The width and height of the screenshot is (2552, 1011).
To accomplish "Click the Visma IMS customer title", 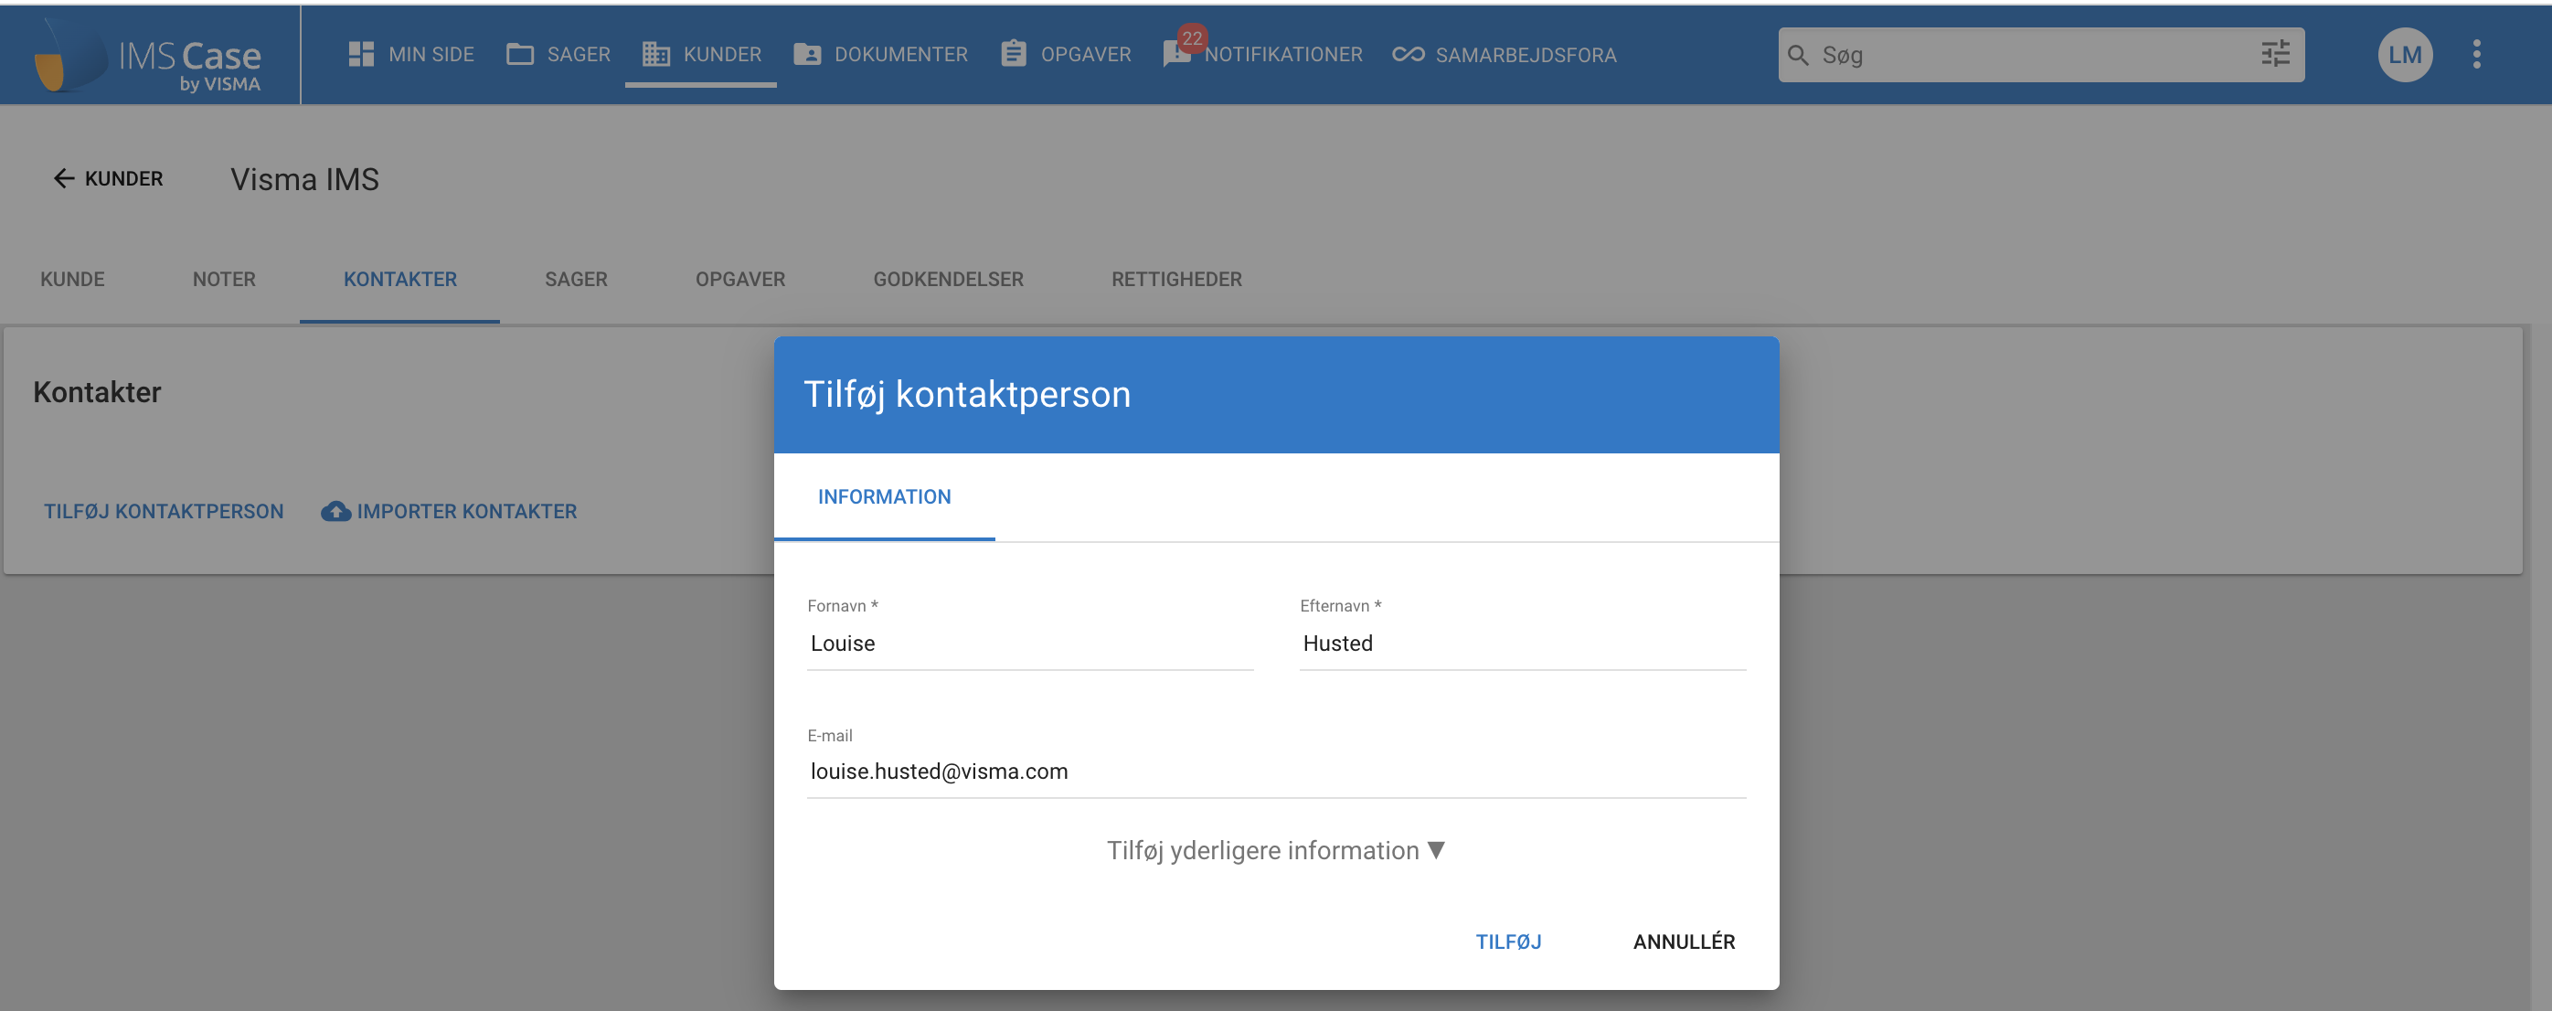I will pos(305,179).
